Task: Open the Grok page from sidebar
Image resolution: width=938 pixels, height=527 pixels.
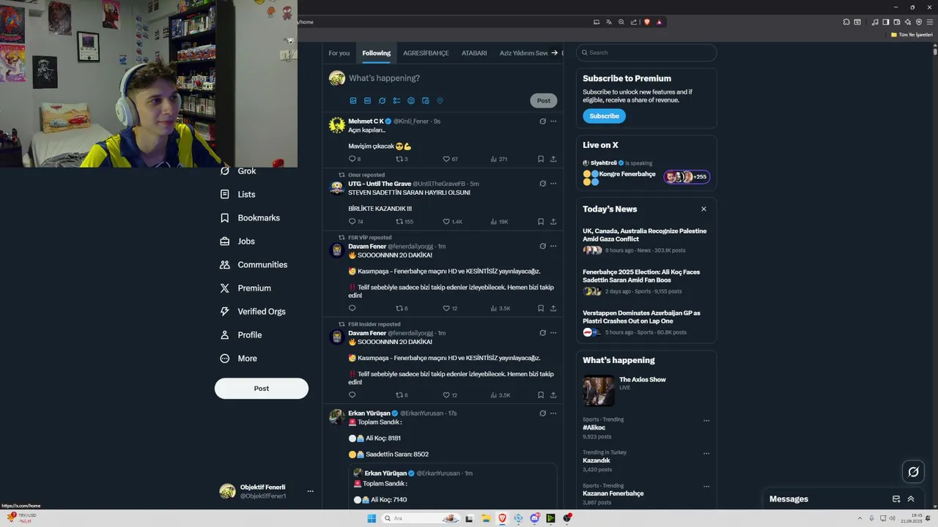Action: tap(237, 171)
